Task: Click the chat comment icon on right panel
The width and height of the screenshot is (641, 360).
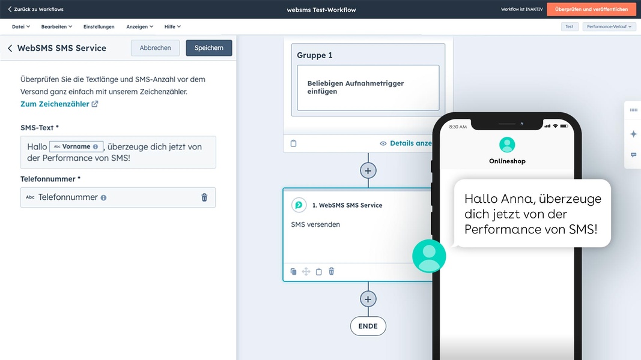Action: pyautogui.click(x=634, y=155)
